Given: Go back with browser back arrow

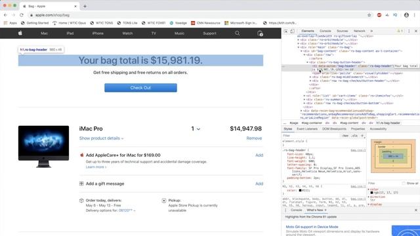Looking at the screenshot, I should pos(6,15).
